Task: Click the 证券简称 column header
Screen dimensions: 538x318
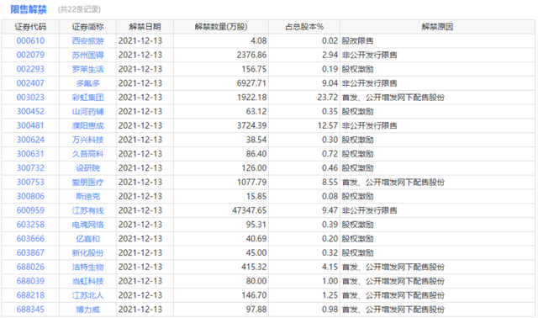Action: (87, 27)
